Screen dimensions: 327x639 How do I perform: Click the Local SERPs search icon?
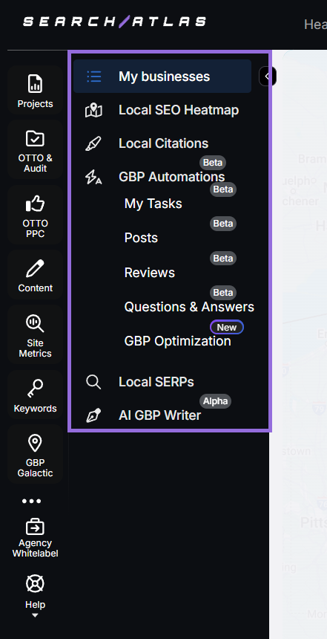[x=93, y=382]
